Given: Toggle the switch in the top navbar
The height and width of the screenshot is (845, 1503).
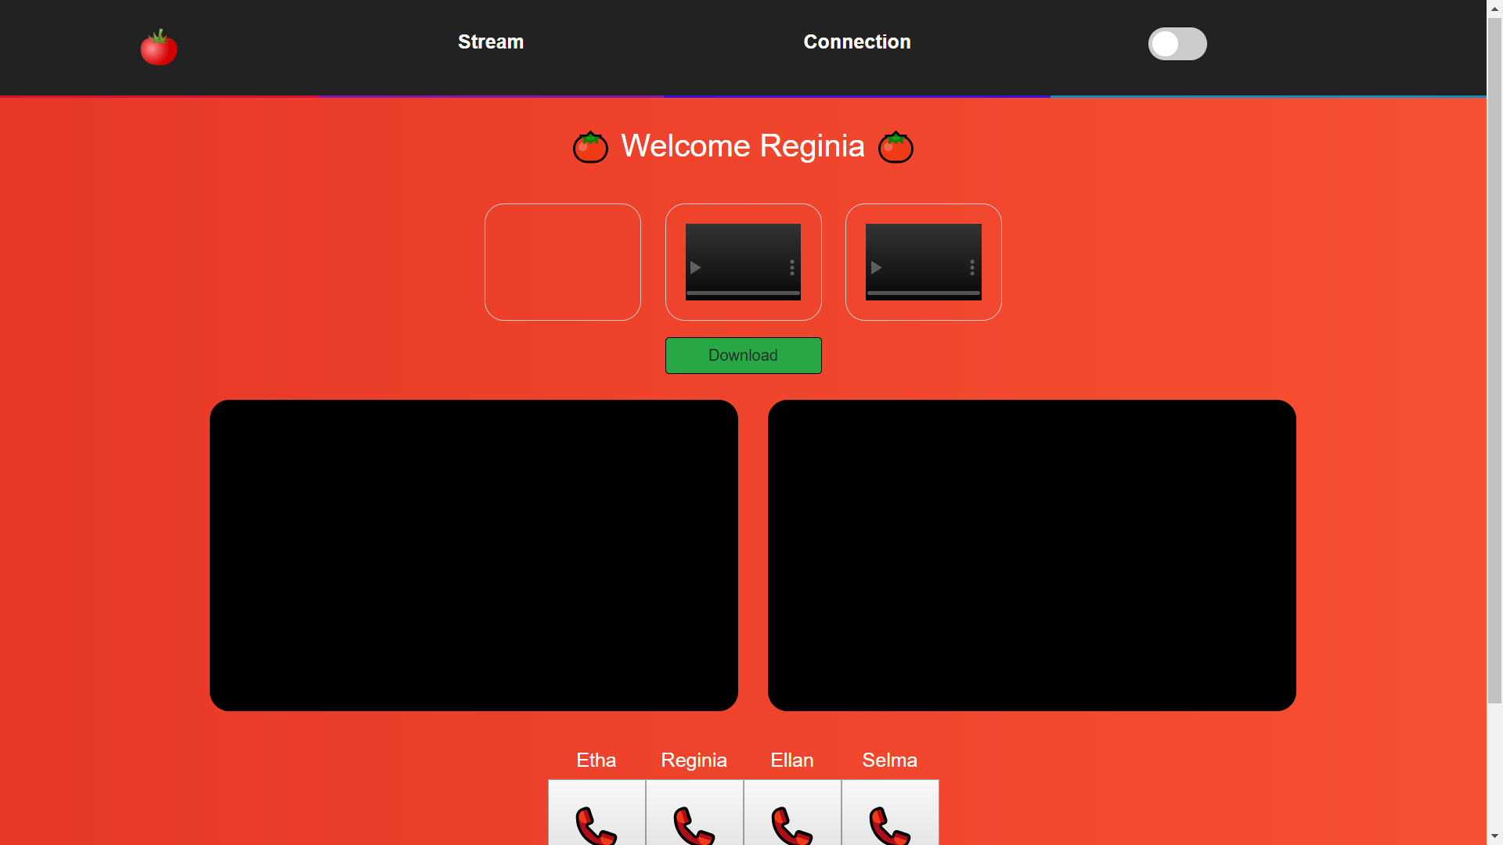Looking at the screenshot, I should (1177, 44).
